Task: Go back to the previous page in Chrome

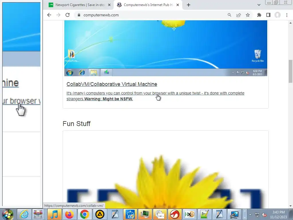Action: point(49,15)
